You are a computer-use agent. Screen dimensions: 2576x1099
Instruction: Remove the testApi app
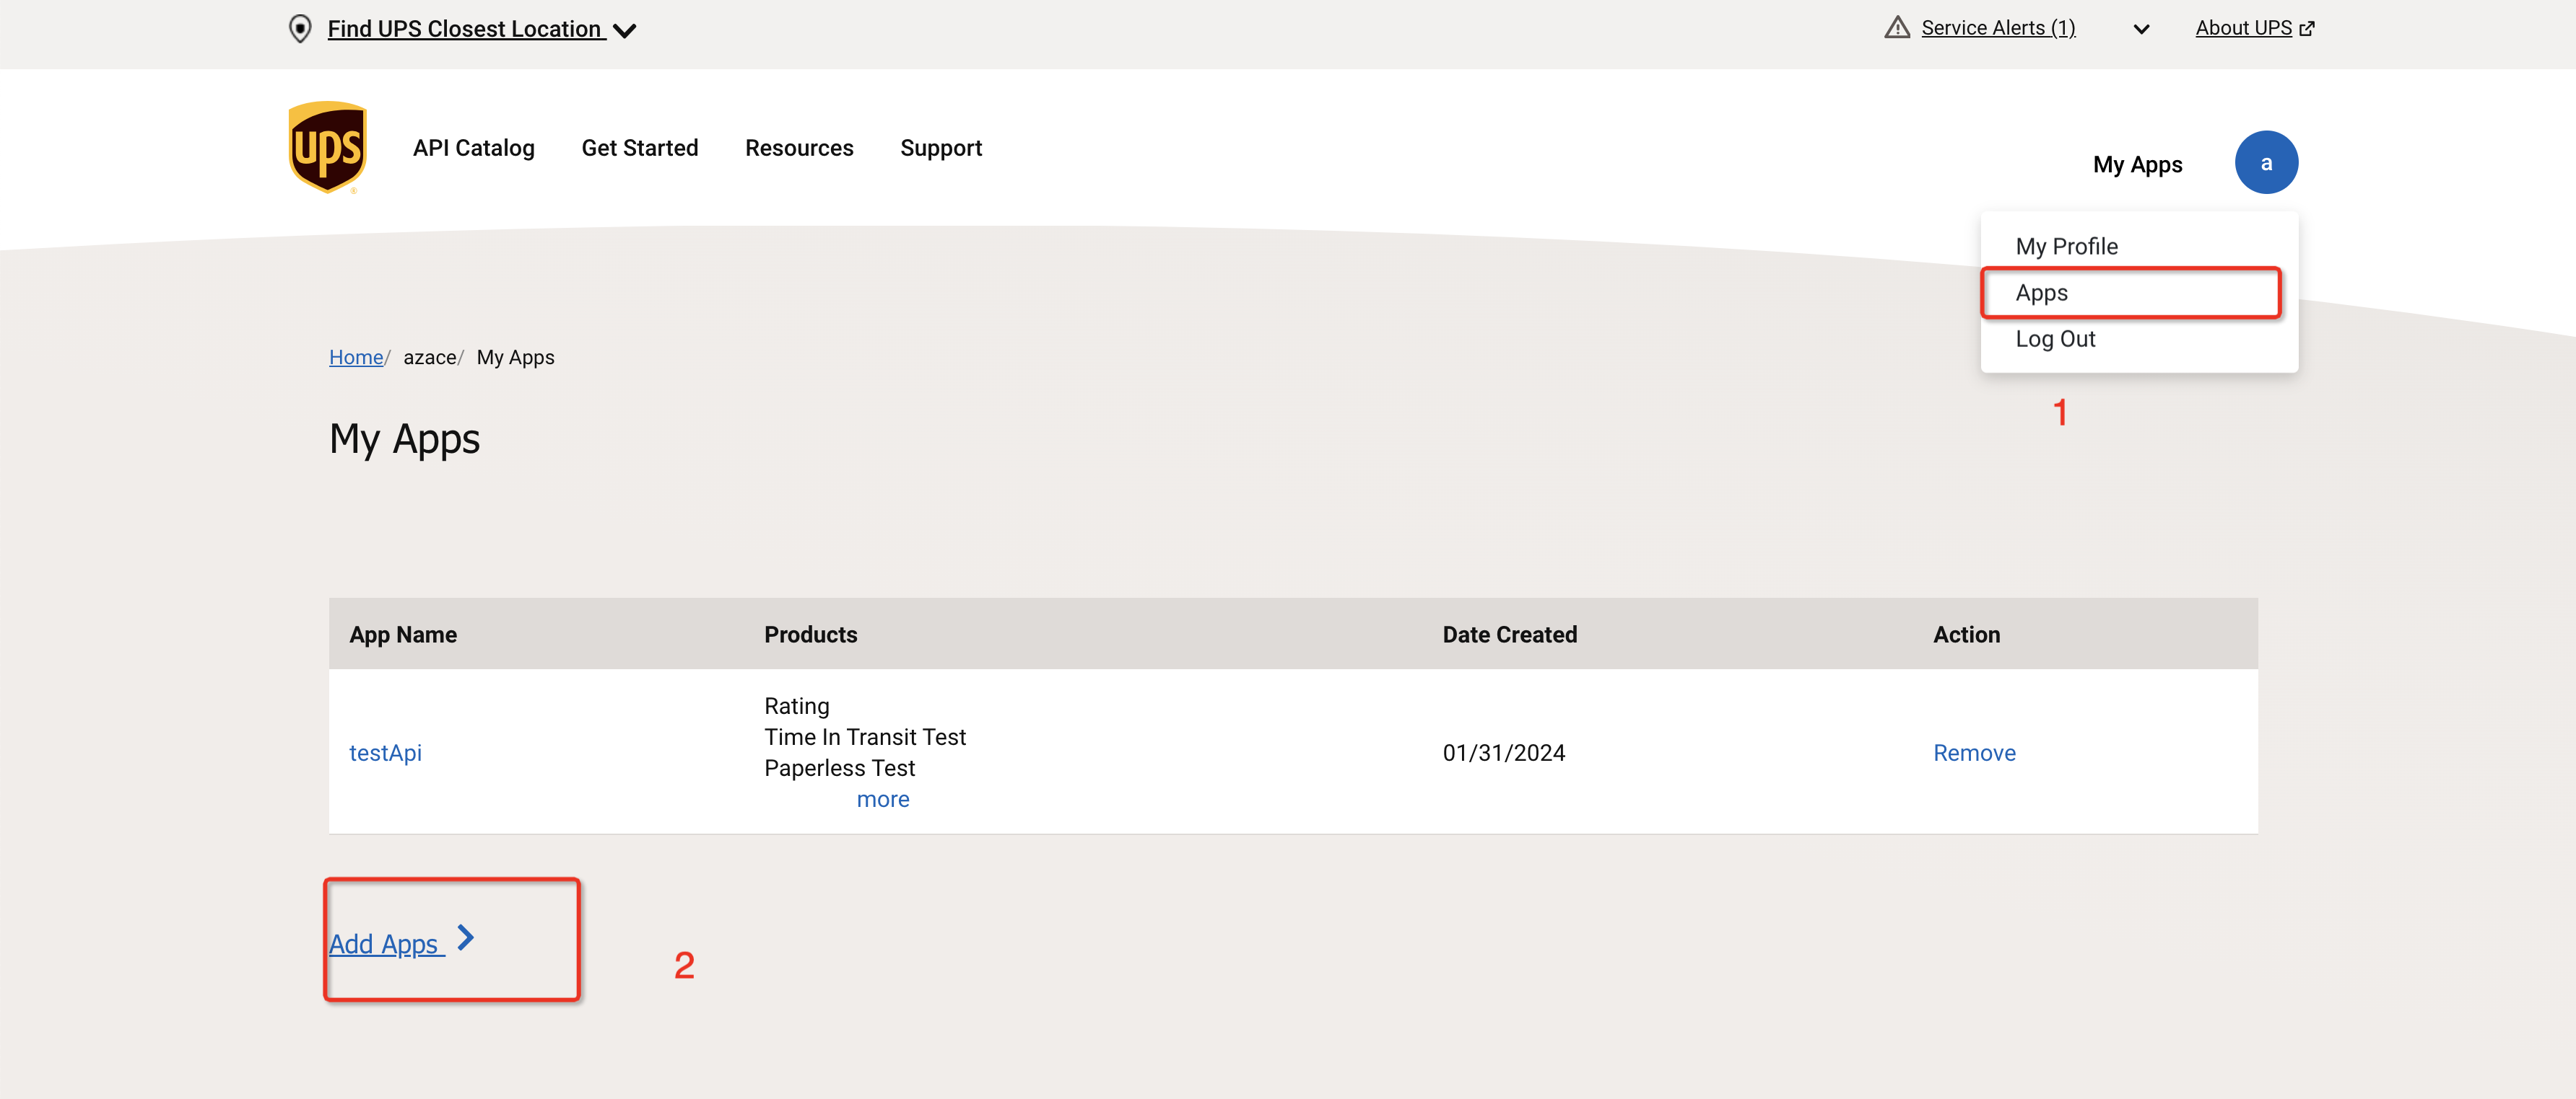click(x=1974, y=754)
